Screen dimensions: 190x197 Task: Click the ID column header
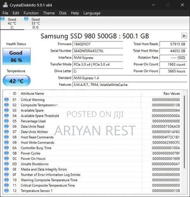15,93
